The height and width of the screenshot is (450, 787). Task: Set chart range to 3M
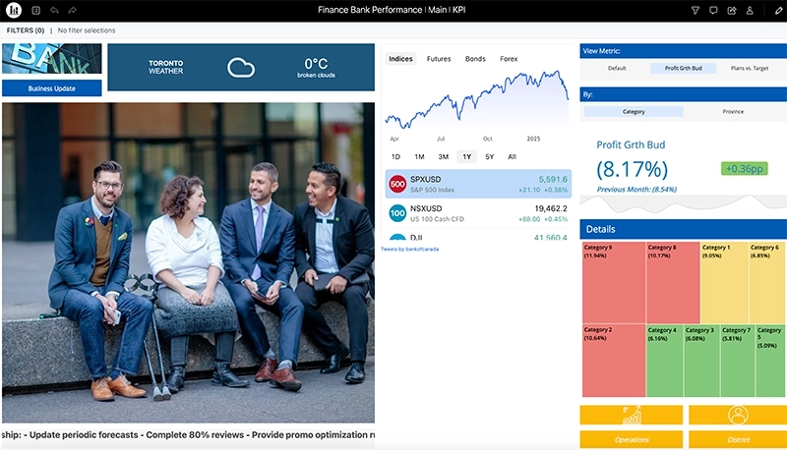point(444,157)
